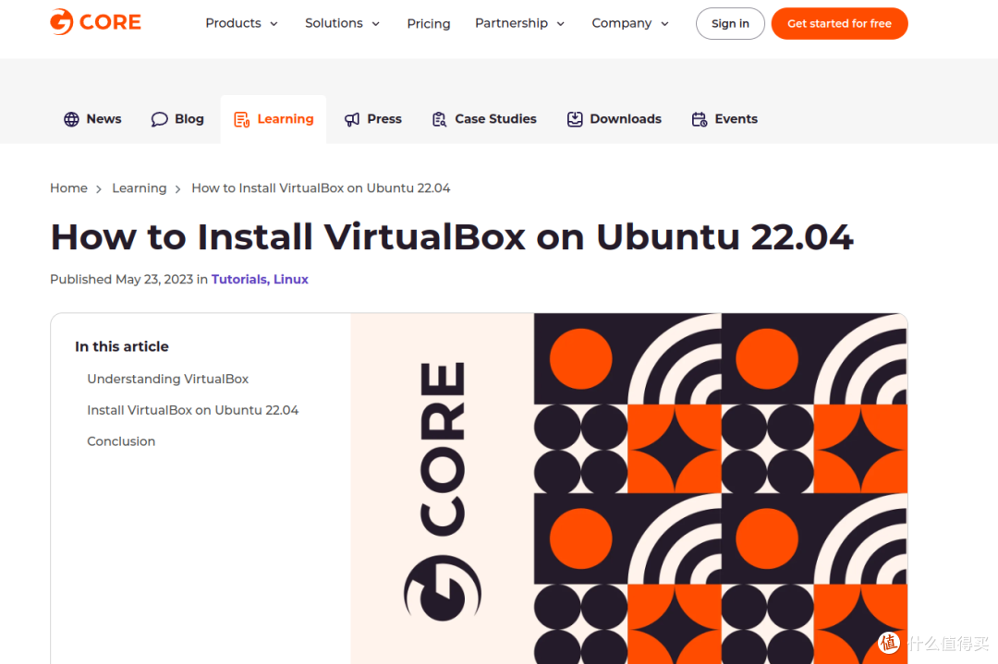Viewport: 998px width, 664px height.
Task: Click the article title breadcrumb text
Action: pyautogui.click(x=321, y=188)
